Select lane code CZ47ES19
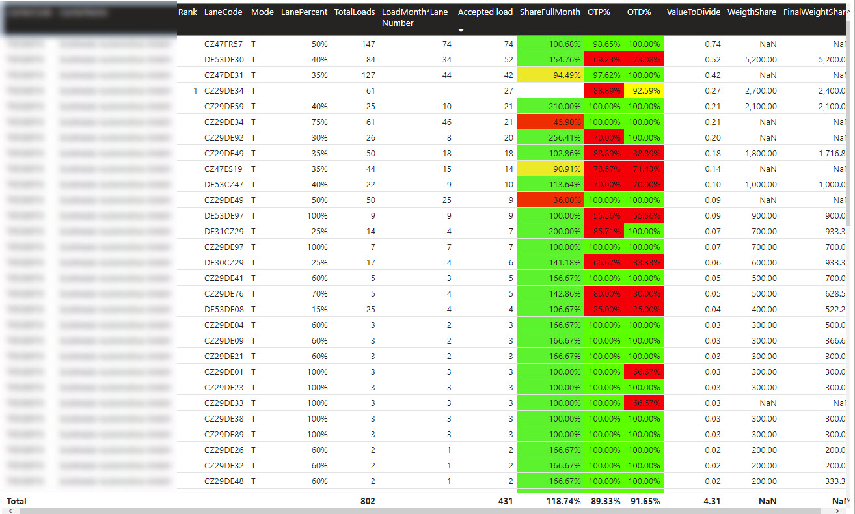855x514 pixels. [223, 169]
